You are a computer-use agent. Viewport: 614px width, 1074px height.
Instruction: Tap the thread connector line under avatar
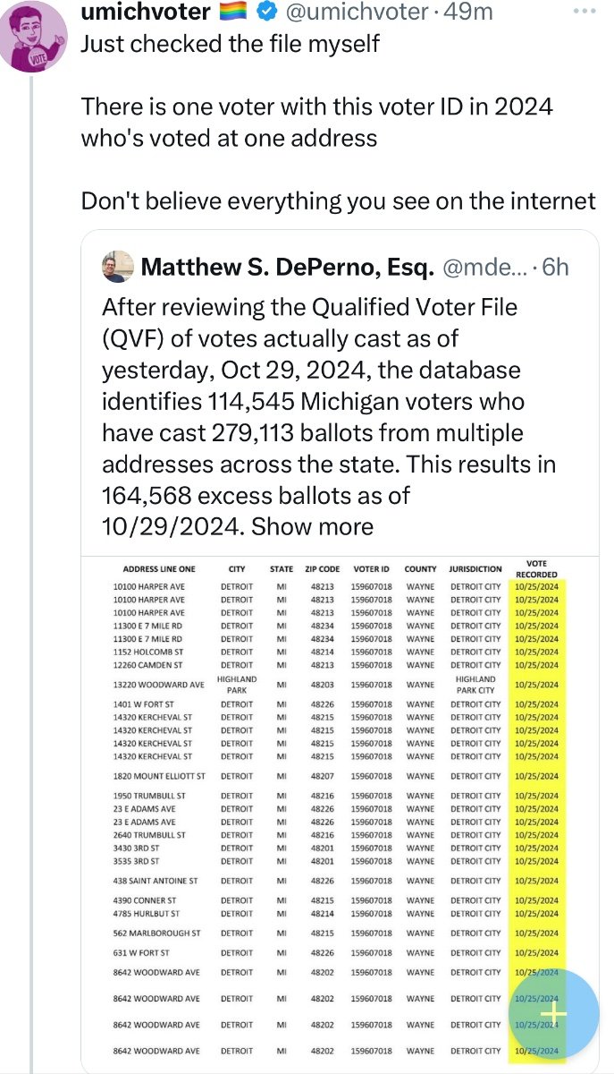click(32, 573)
